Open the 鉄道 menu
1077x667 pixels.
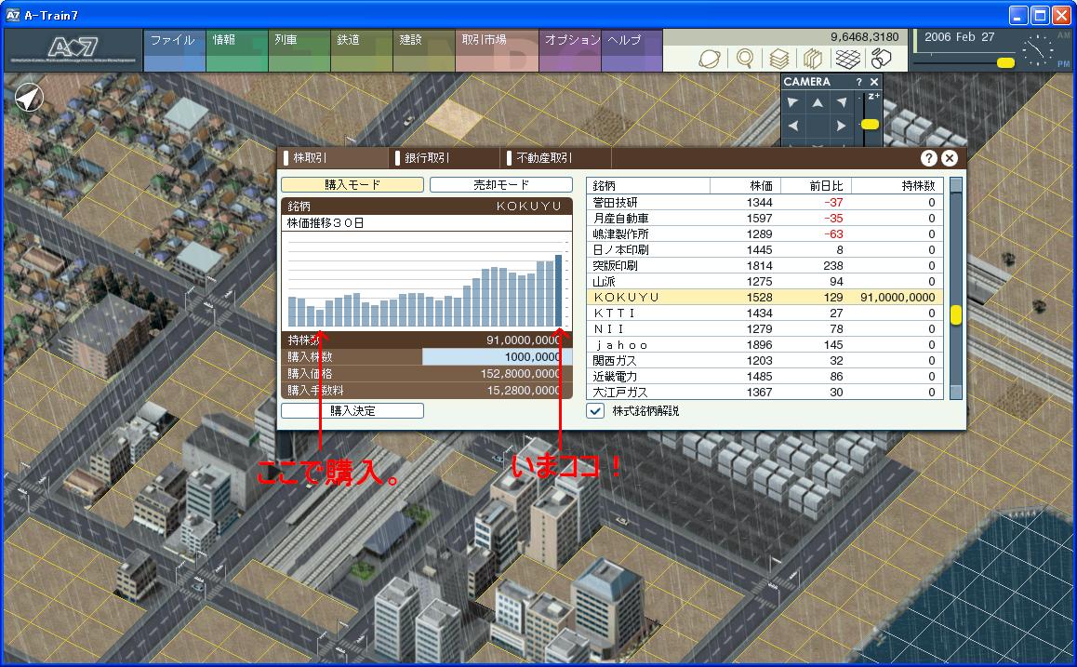pos(362,50)
